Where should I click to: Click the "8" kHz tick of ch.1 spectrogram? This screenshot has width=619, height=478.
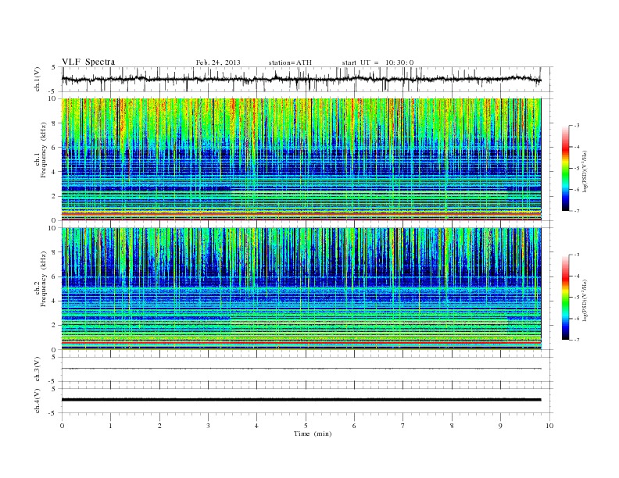point(54,123)
